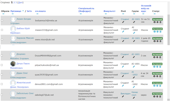Image resolution: width=170 pixels, height=101 pixels.
Task: Collapse the Факультет column
Action: point(106,14)
